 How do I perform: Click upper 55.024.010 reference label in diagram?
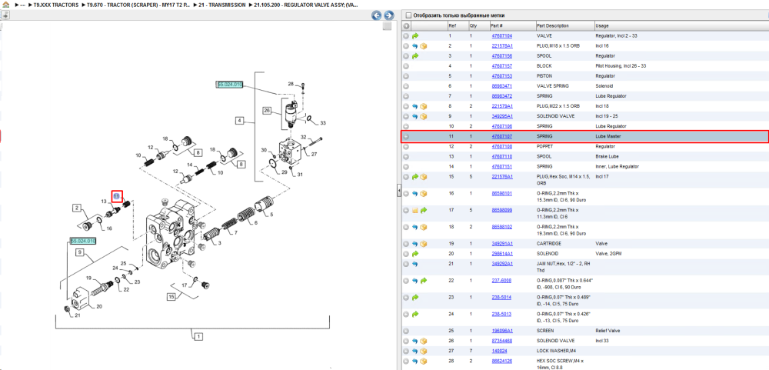(229, 85)
